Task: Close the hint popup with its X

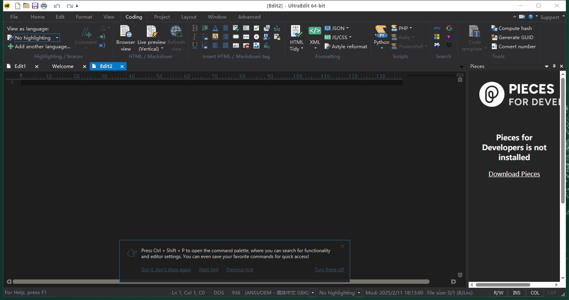Action: coord(342,246)
